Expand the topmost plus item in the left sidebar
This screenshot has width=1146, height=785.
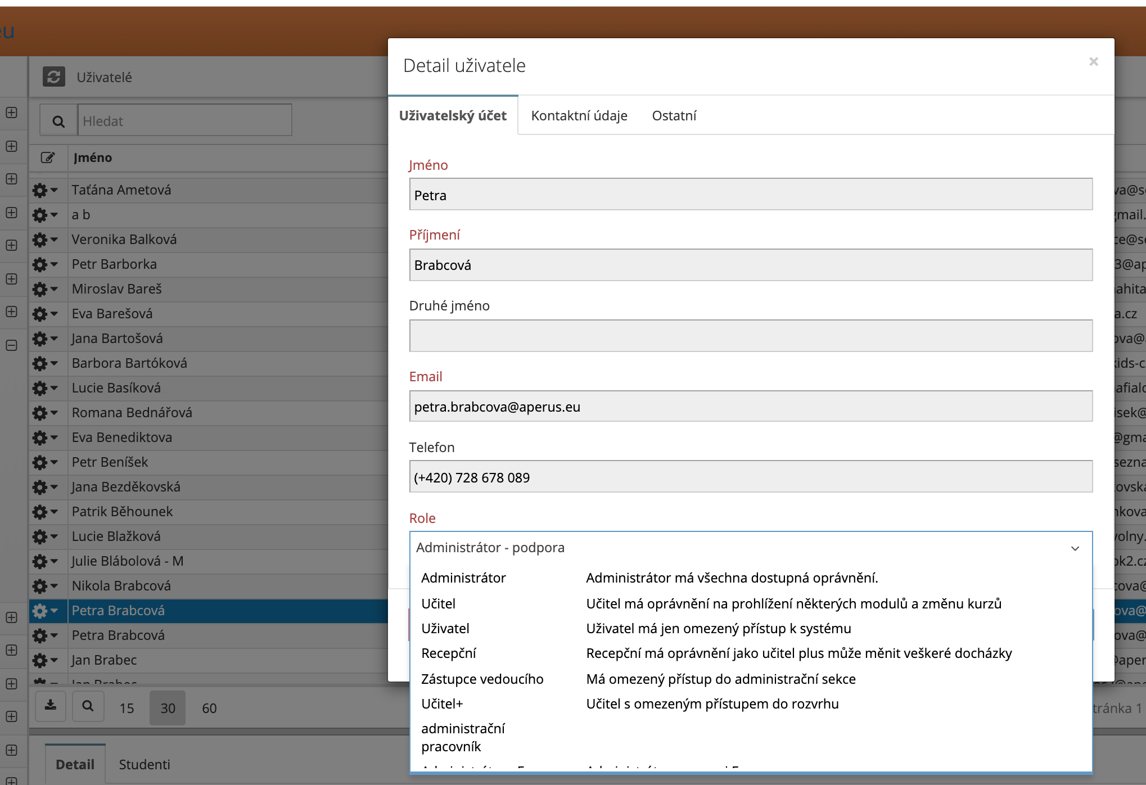11,112
